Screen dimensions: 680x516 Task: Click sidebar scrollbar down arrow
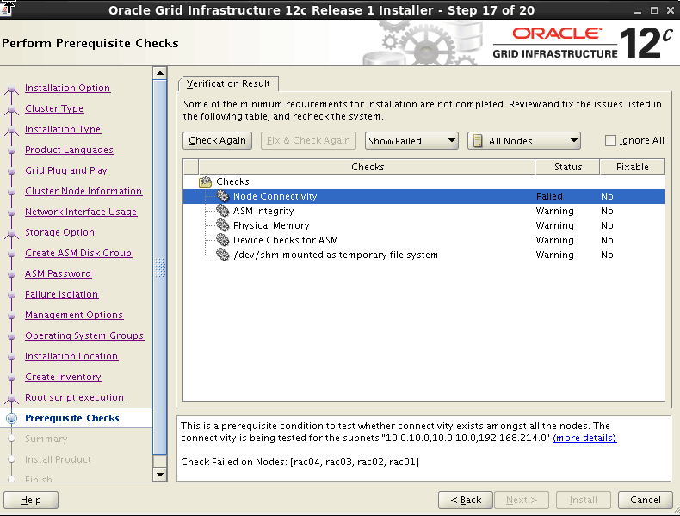(x=160, y=475)
